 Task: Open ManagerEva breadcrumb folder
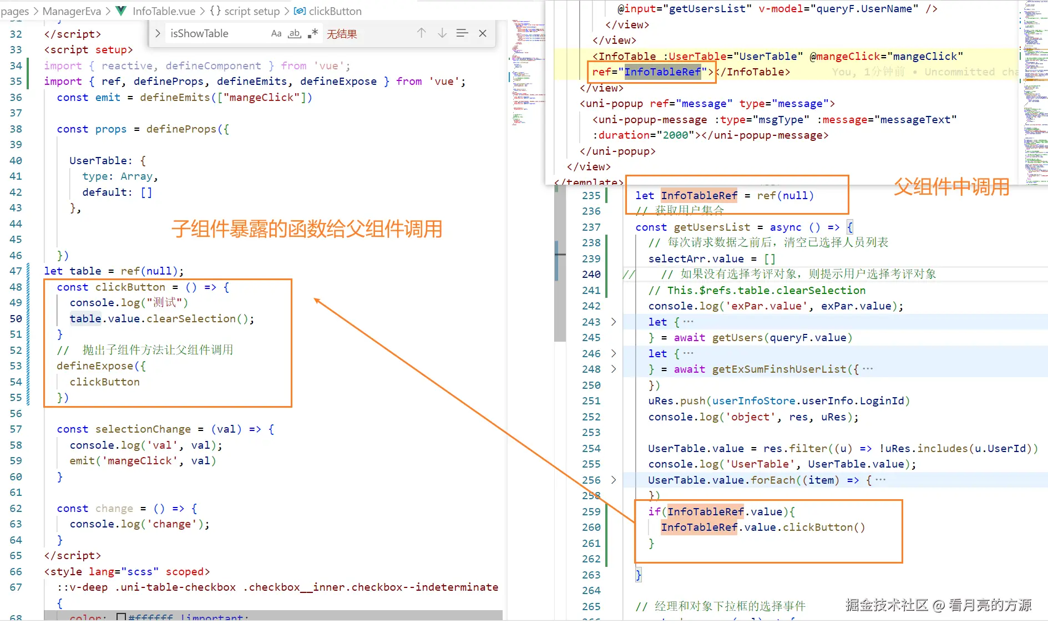click(x=72, y=11)
